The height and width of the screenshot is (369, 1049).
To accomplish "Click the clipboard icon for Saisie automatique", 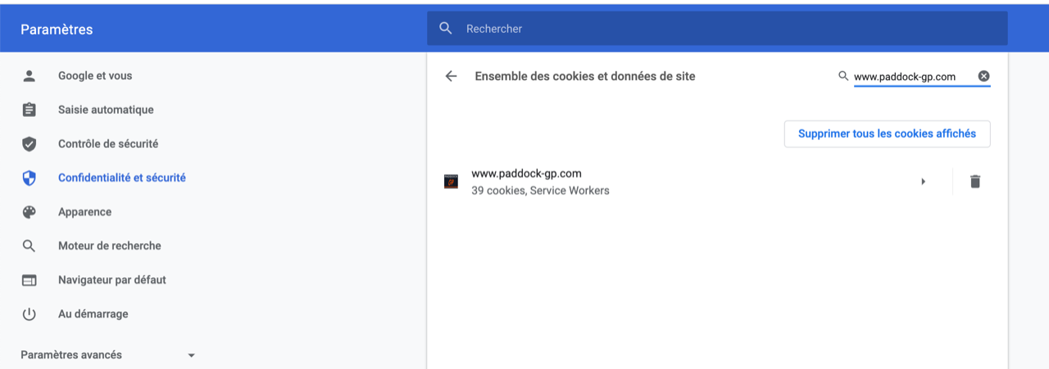I will point(30,110).
